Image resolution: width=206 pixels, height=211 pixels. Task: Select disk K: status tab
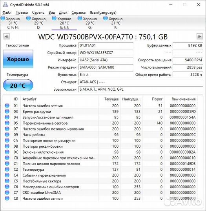click(116, 23)
